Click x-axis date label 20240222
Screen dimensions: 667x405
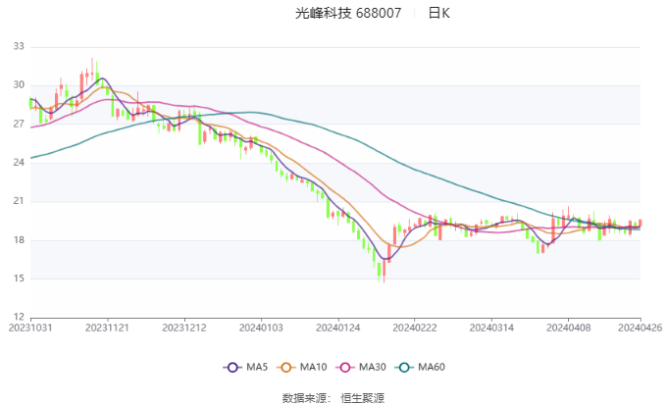[415, 328]
